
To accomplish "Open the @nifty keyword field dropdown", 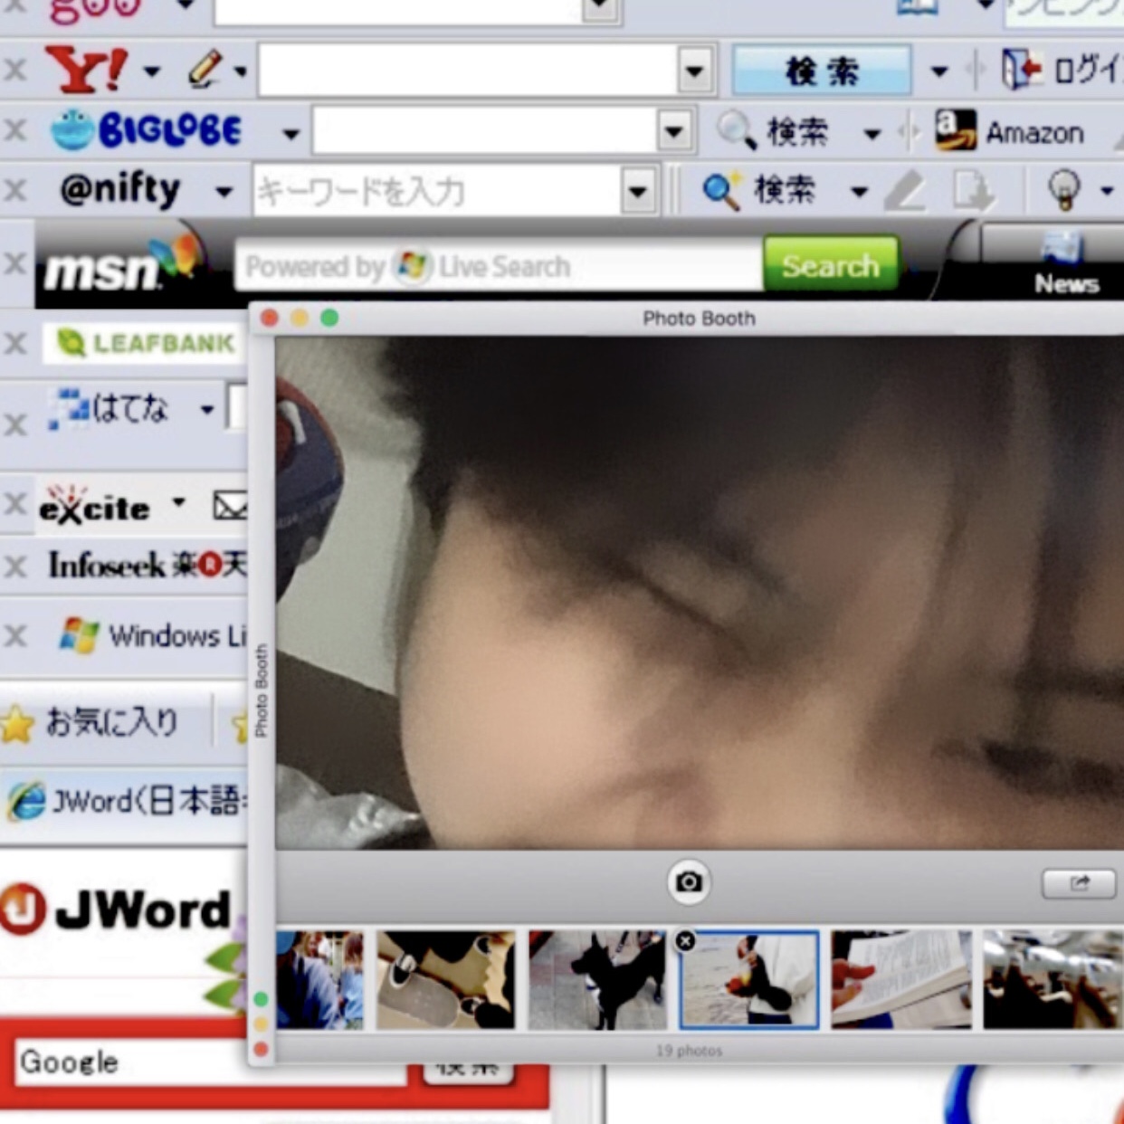I will [638, 191].
